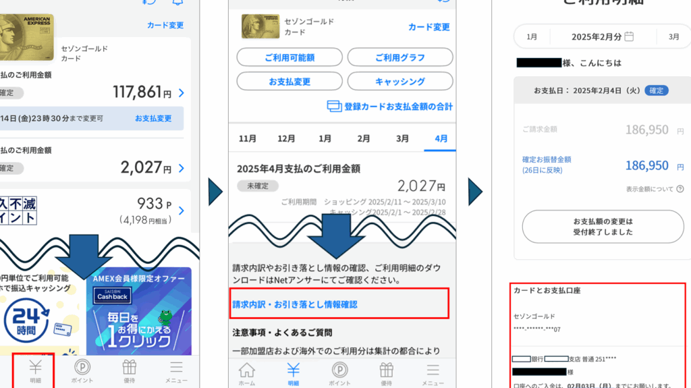Tap the card icon beside 登録カードお支払金額の合計

(334, 107)
